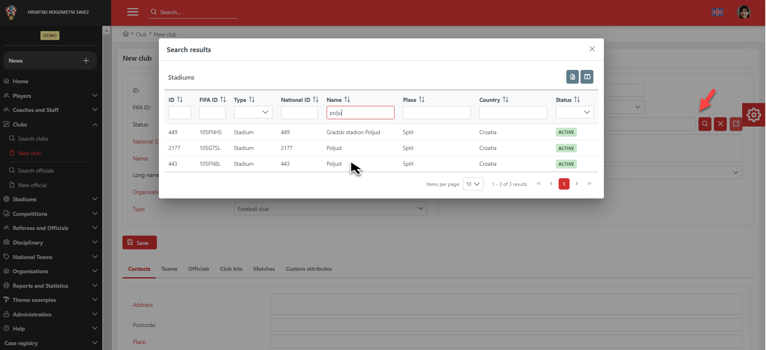
Task: Sort the table by Place column
Action: pyautogui.click(x=422, y=99)
